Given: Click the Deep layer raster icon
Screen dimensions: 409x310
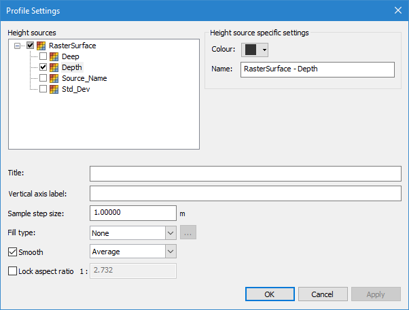Looking at the screenshot, I should click(x=54, y=56).
